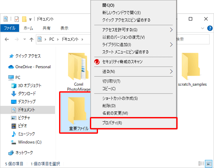Screen dimensions: 214x168
Task: Open ピクチャ in navigation pane
Action: click(x=24, y=118)
